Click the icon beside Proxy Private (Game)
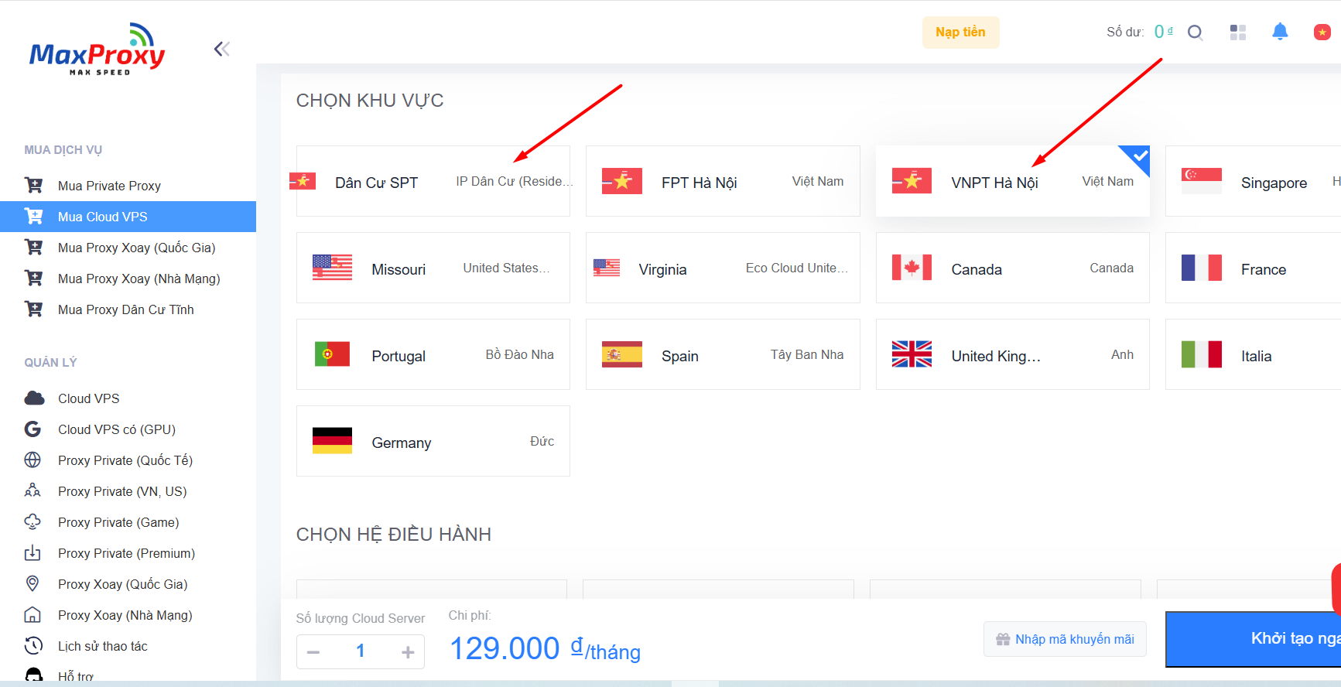This screenshot has width=1341, height=687. pos(32,522)
